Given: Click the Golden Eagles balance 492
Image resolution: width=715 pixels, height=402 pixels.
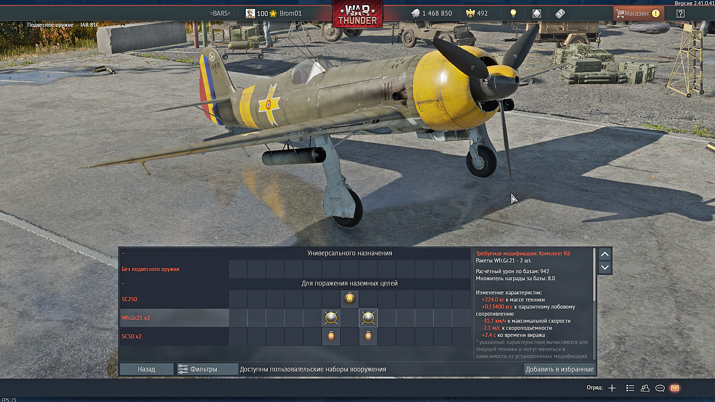Looking at the screenshot, I should 477,13.
